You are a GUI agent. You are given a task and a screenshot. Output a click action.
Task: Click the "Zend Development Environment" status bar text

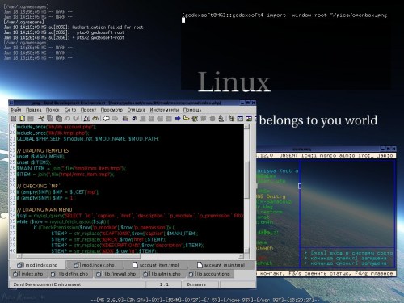point(47,284)
